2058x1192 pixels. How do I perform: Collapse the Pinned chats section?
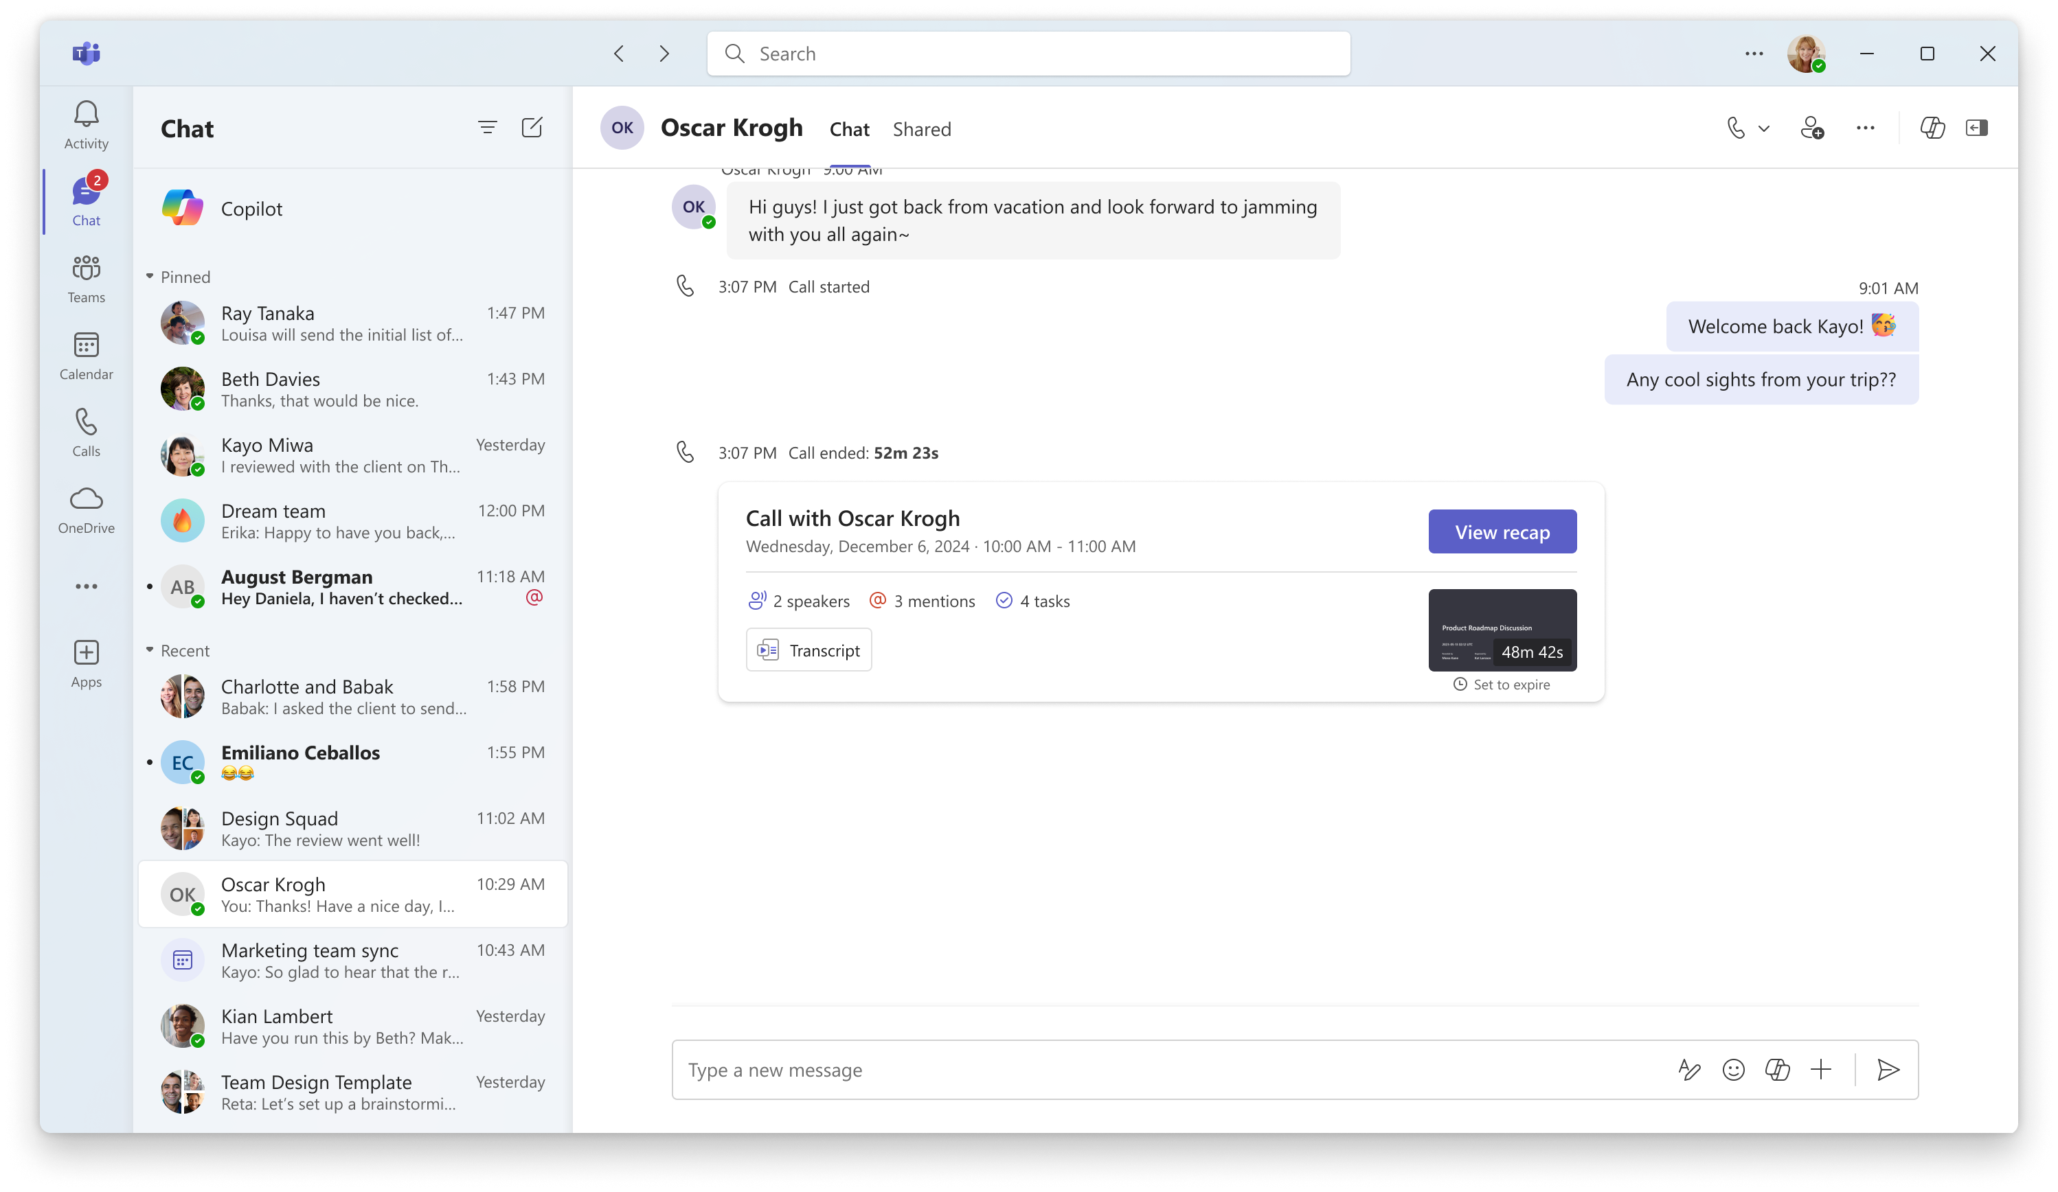click(x=150, y=276)
